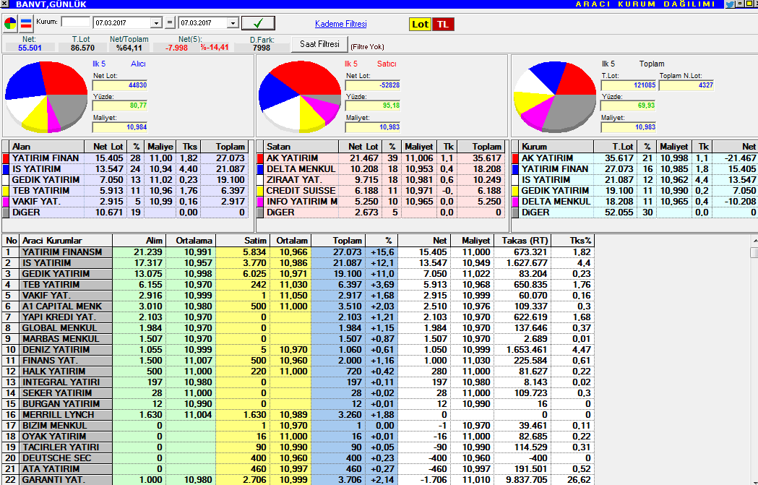Switch to the blue-red bar view icon
The image size is (758, 485).
26,23
